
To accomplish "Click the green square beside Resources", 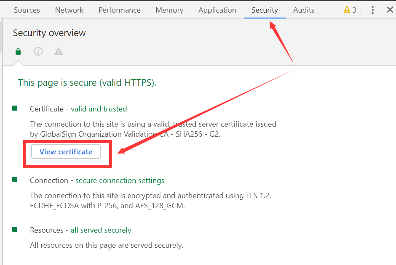I will 15,229.
